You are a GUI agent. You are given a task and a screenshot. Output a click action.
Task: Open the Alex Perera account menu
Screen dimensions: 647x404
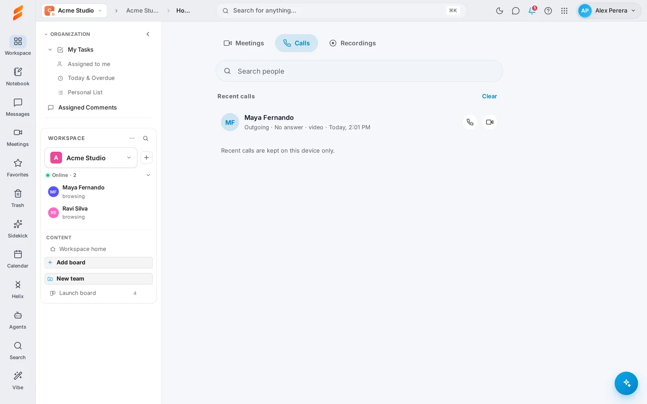tap(608, 11)
